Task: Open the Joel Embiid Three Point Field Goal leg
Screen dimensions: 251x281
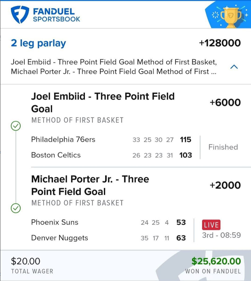Action: [x=103, y=102]
